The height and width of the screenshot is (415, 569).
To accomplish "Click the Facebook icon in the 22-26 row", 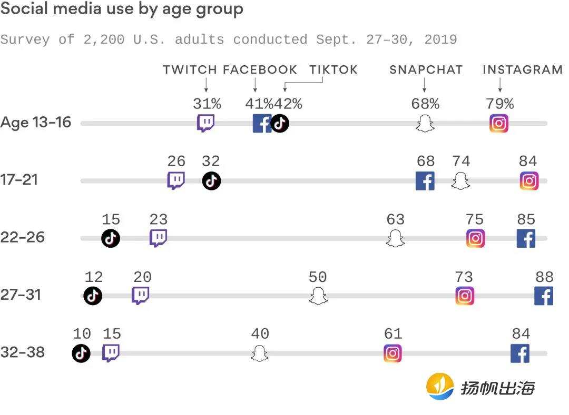I will [x=526, y=238].
